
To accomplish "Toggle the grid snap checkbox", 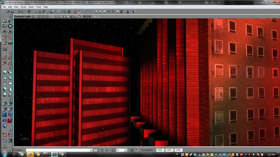I will pyautogui.click(x=113, y=150).
